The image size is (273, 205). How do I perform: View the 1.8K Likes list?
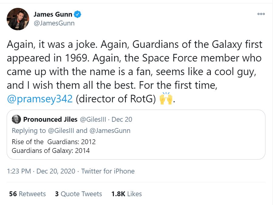(x=127, y=194)
